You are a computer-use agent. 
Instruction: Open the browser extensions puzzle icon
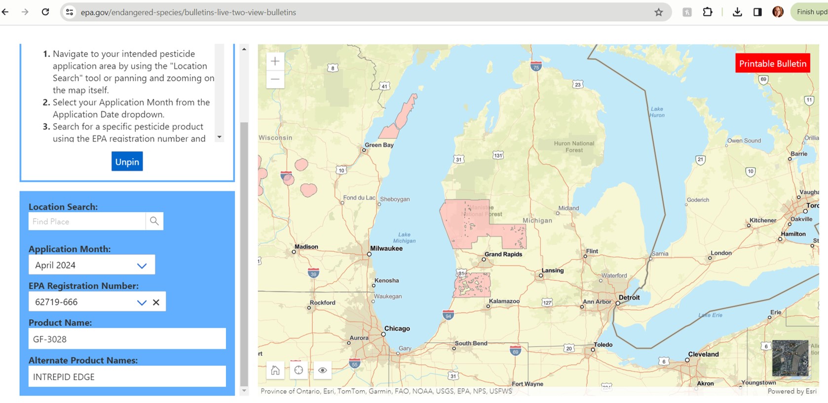tap(707, 12)
